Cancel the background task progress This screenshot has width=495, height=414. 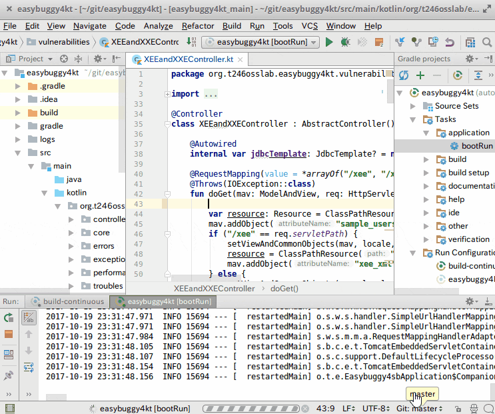(x=305, y=409)
